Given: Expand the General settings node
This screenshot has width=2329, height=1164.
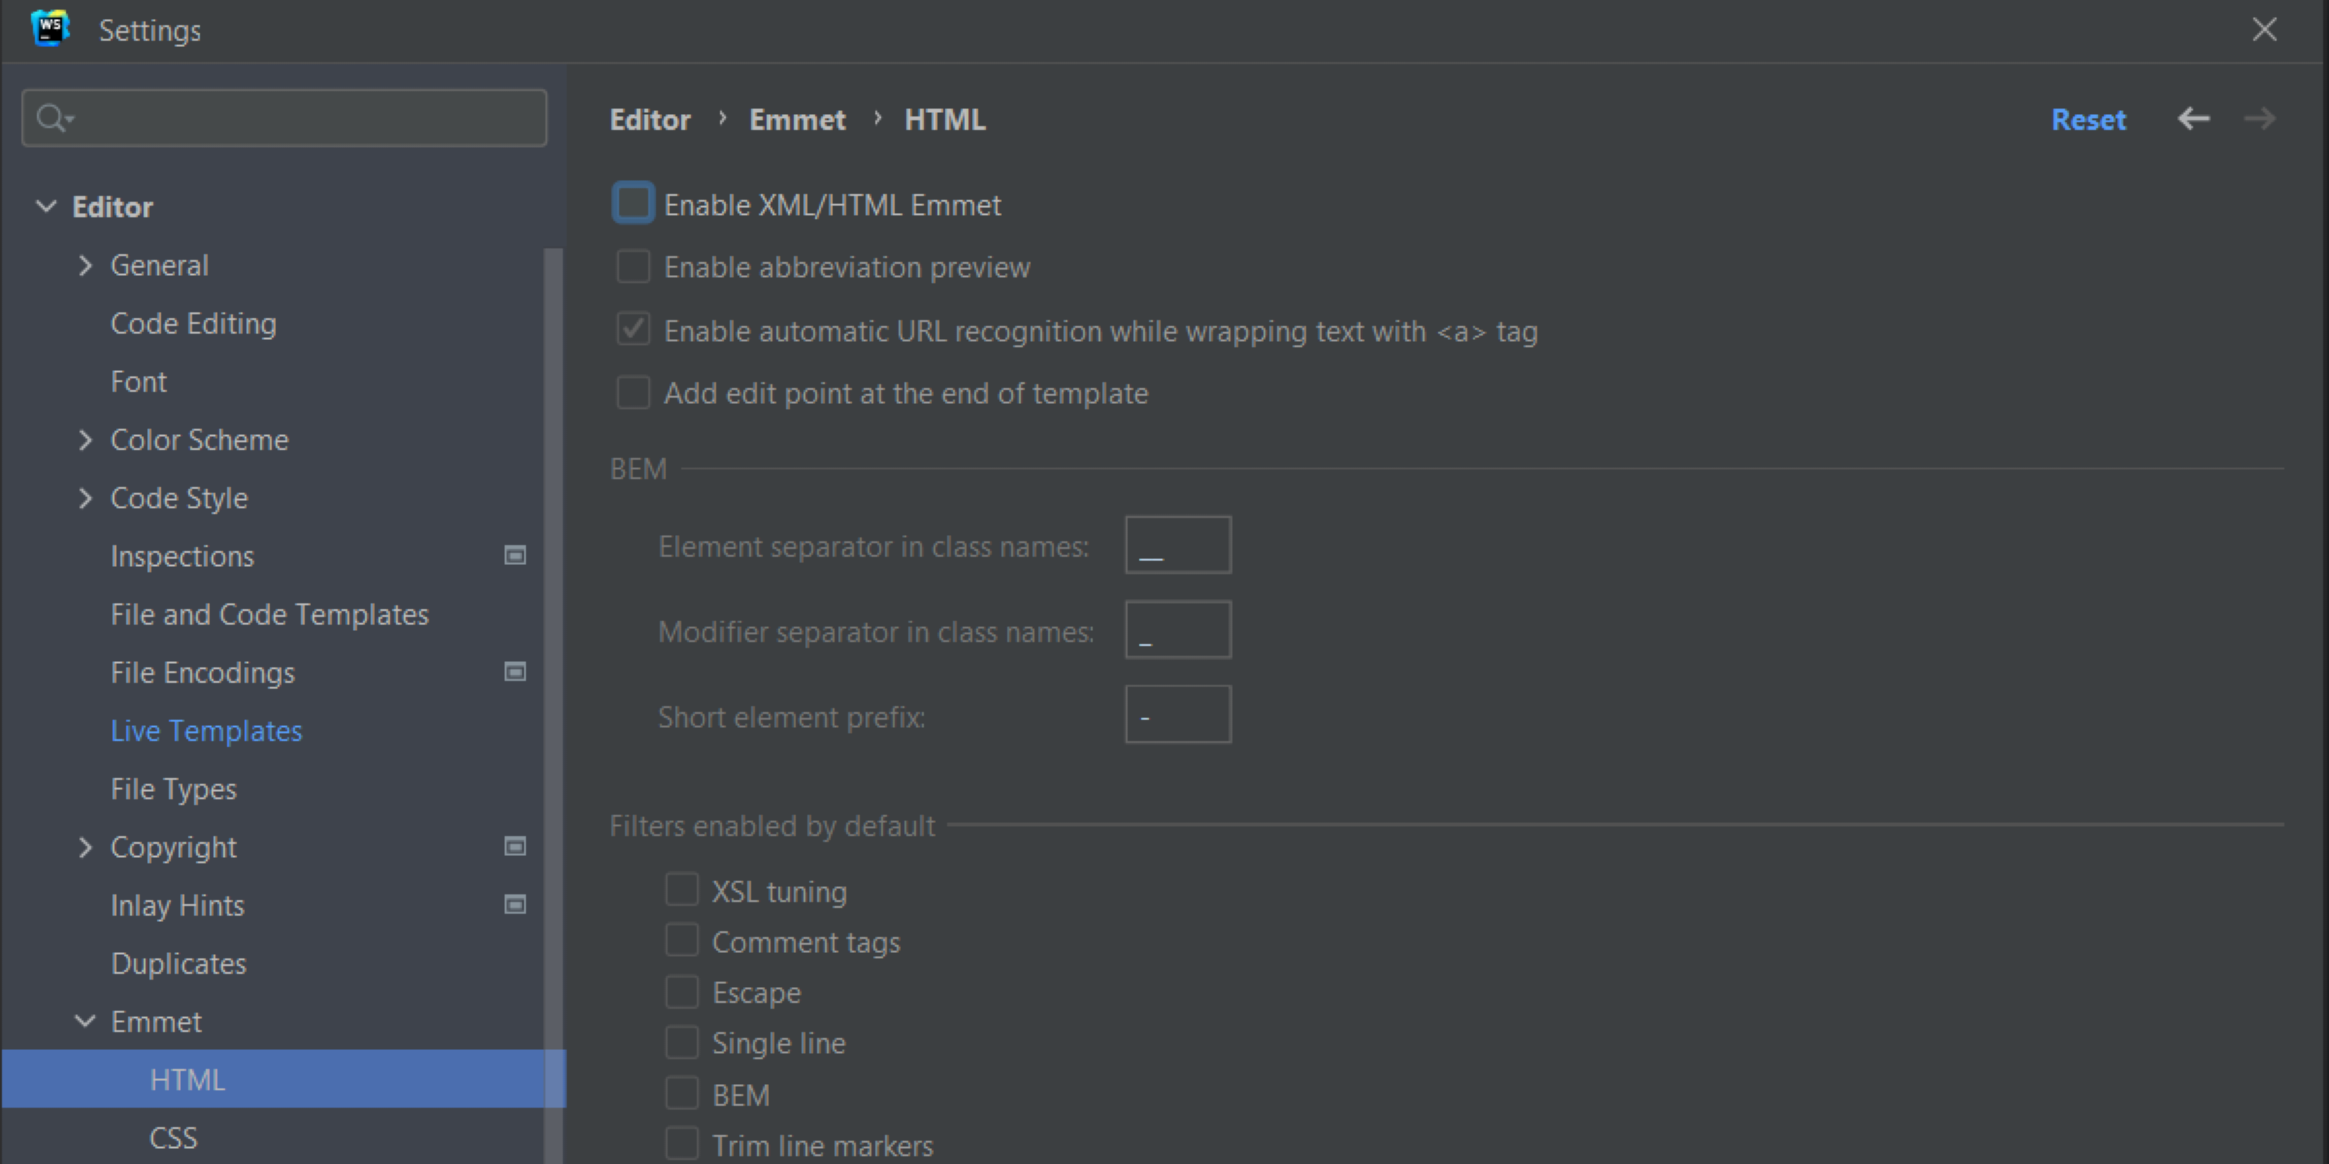Looking at the screenshot, I should point(85,266).
